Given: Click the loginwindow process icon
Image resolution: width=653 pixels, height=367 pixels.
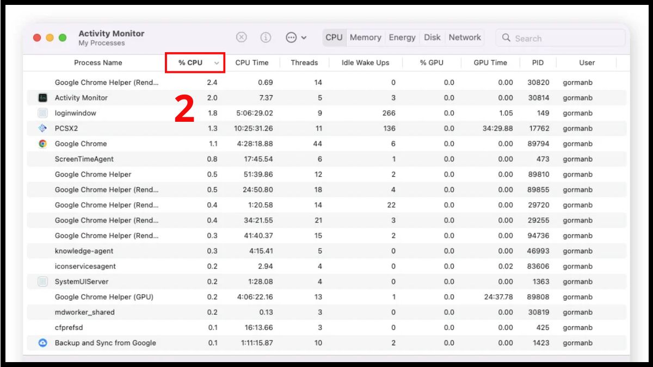Looking at the screenshot, I should click(43, 113).
